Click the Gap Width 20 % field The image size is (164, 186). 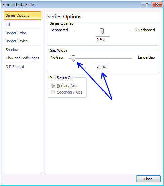tap(103, 67)
